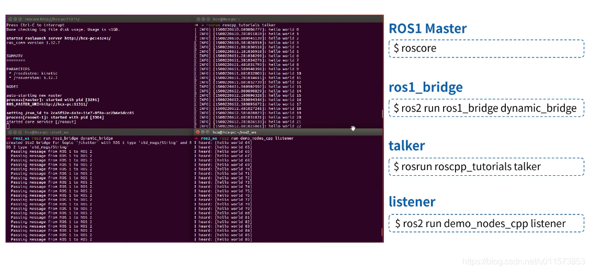Click the 'setting /run_id to' line
The height and width of the screenshot is (271, 590).
tap(71, 113)
